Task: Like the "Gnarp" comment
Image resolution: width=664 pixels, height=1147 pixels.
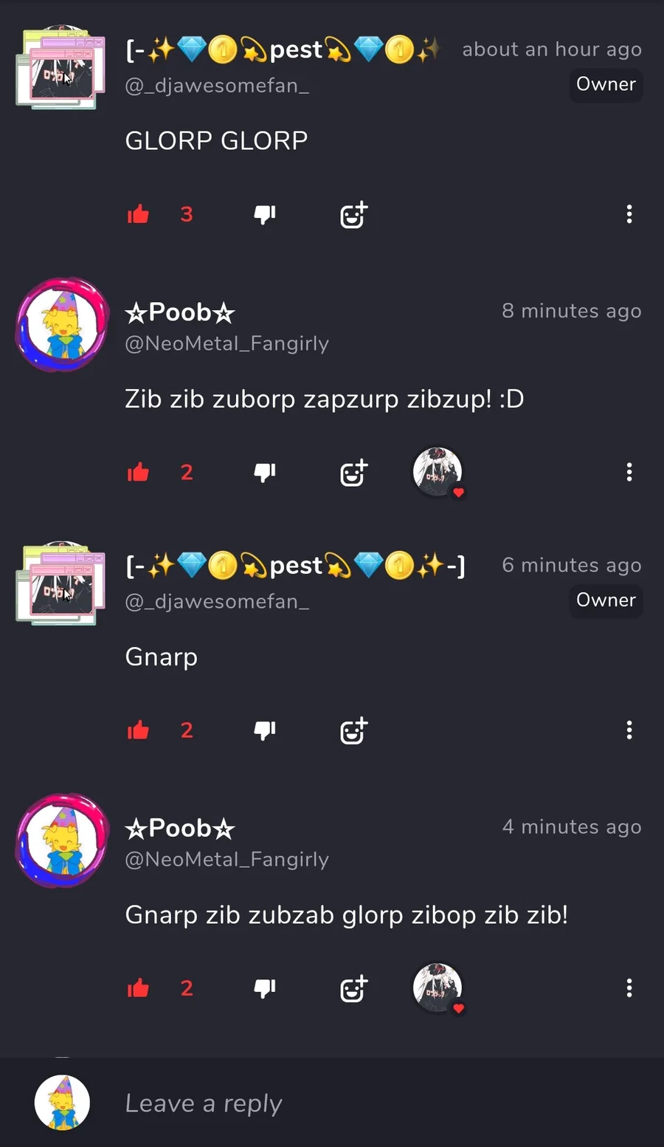Action: pyautogui.click(x=138, y=730)
